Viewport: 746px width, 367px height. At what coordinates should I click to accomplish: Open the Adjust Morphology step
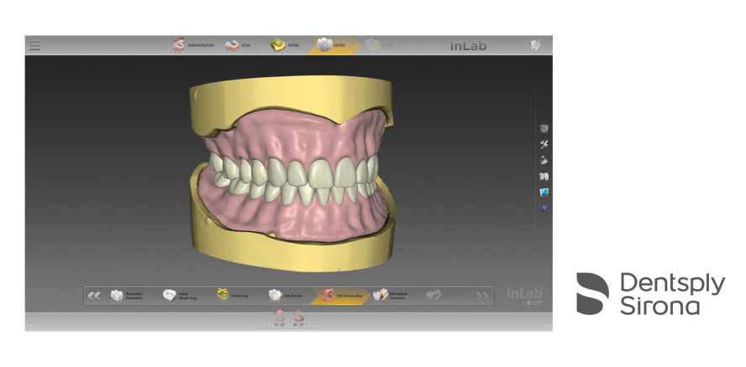coord(180,295)
